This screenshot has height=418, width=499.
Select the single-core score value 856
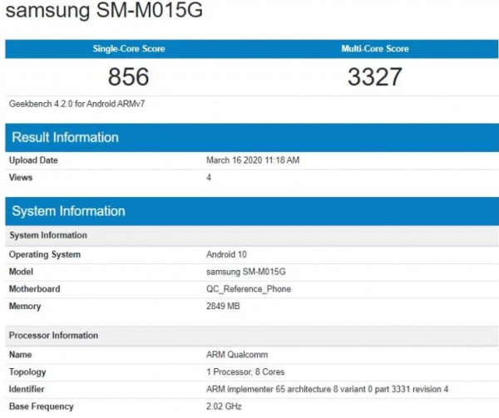click(x=129, y=77)
